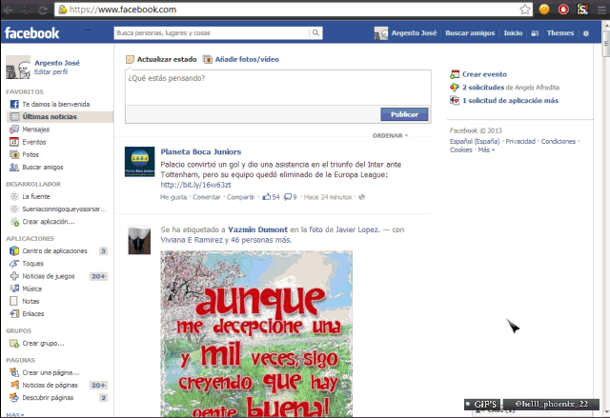
Task: Click in the Facebook search field
Action: pos(212,33)
